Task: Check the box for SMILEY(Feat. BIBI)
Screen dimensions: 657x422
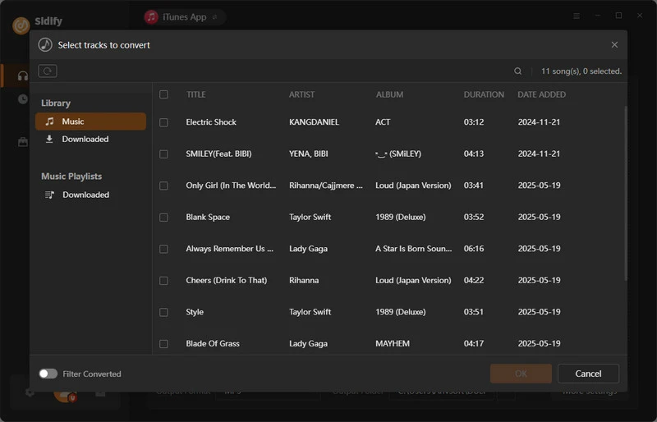Action: click(163, 154)
